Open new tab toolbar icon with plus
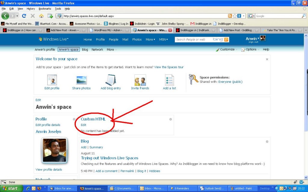Image resolution: width=308 pixels, height=192 pixels. coord(50,16)
